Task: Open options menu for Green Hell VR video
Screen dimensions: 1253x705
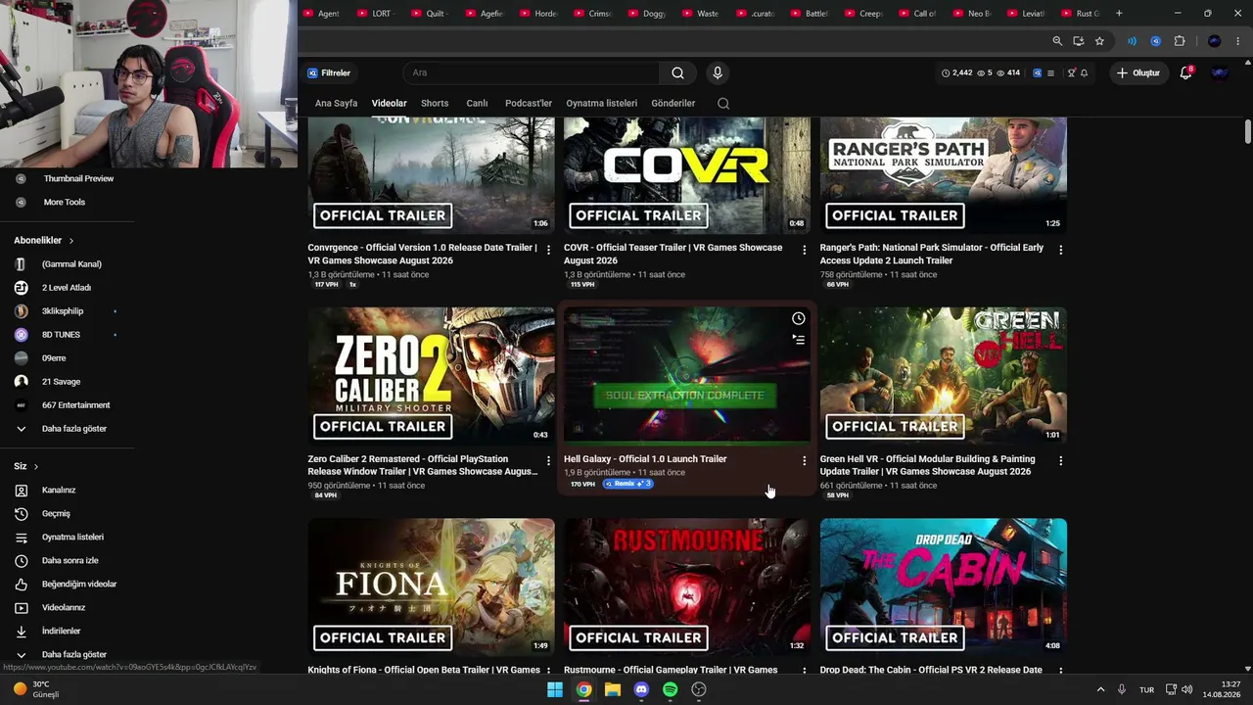Action: tap(1060, 460)
